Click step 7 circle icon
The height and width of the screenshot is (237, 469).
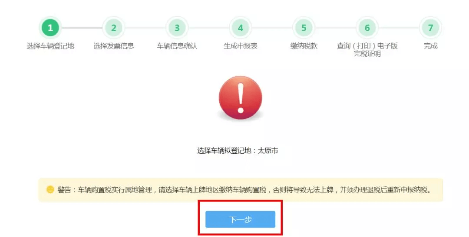click(431, 28)
